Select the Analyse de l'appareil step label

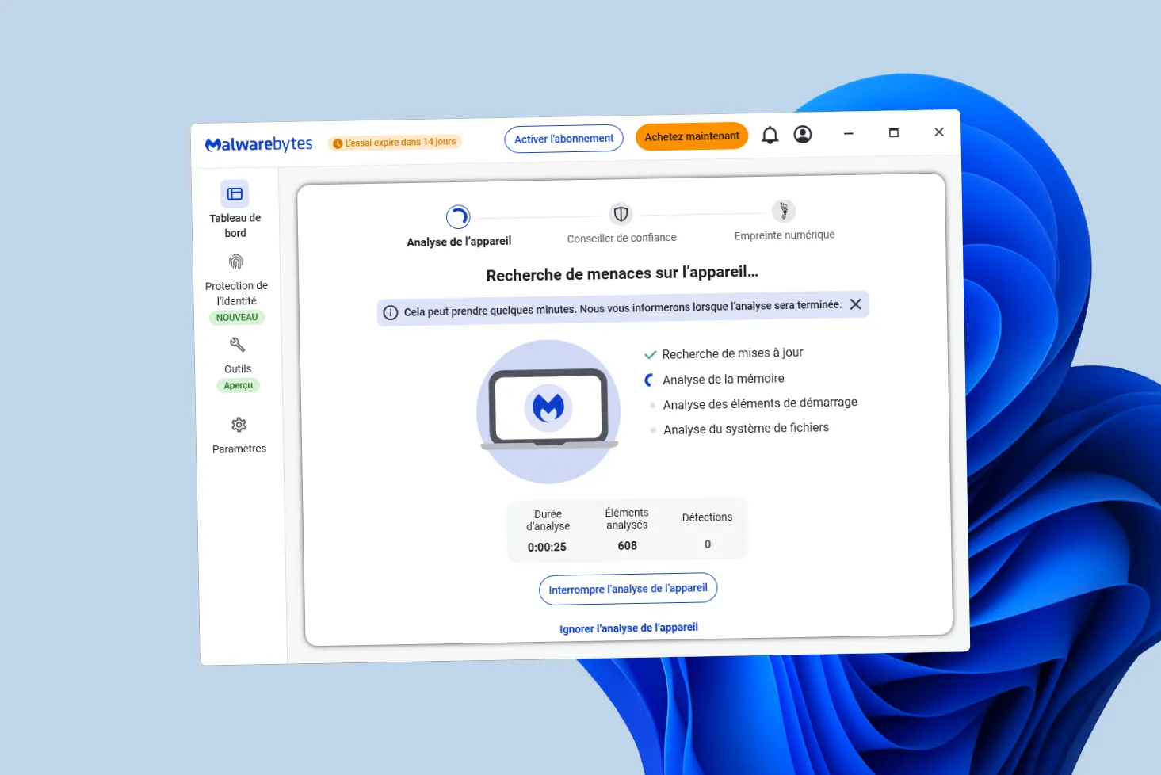(x=459, y=242)
